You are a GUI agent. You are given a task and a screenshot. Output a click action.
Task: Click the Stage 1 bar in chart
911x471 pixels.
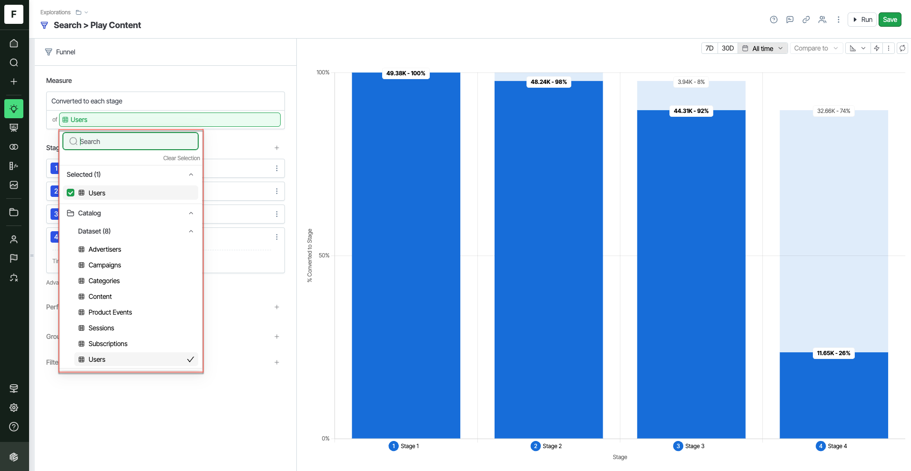tap(406, 256)
